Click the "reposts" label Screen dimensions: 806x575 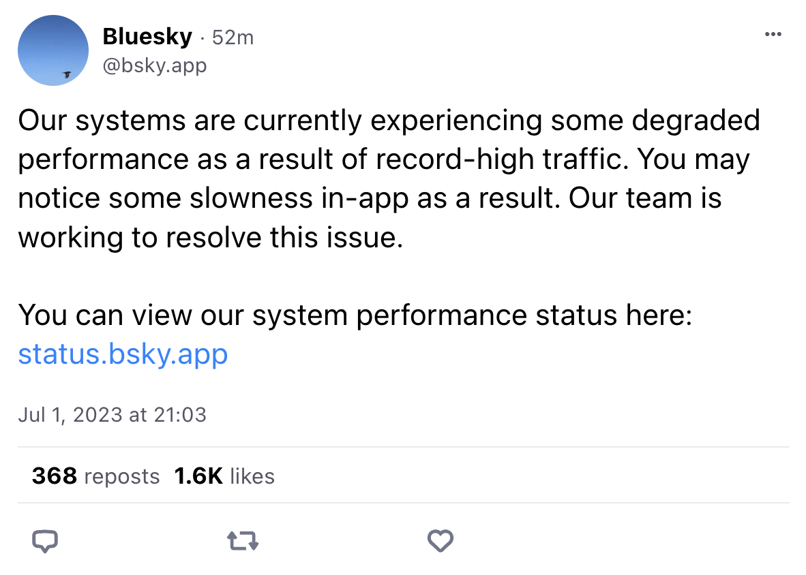(x=121, y=476)
